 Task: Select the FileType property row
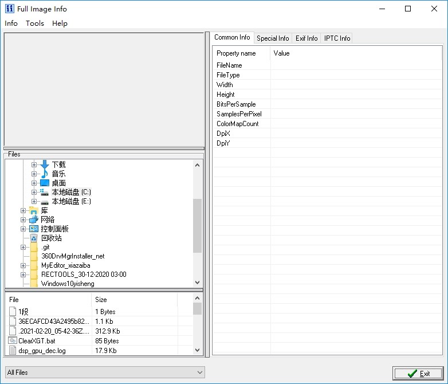328,75
